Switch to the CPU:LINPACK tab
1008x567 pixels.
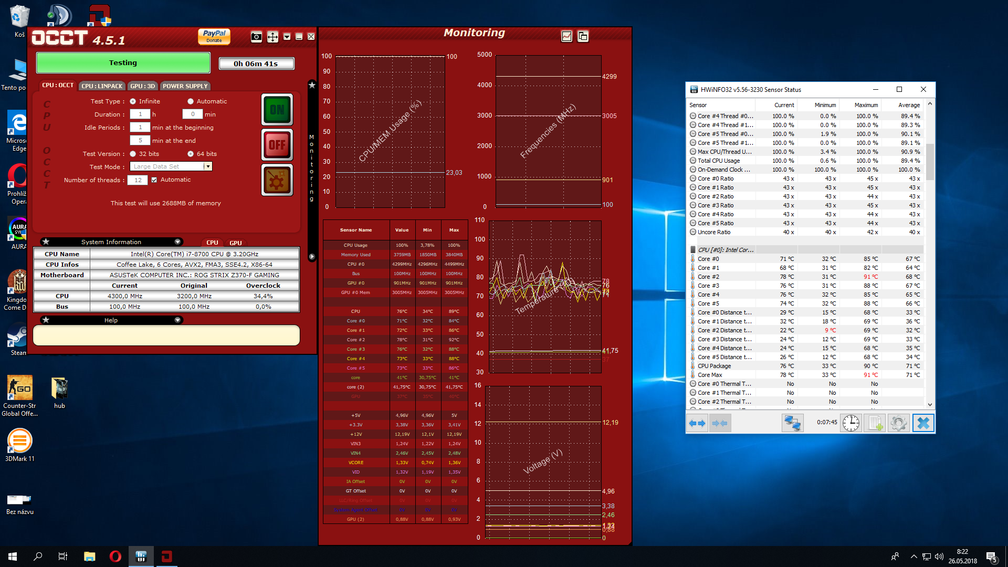coord(102,86)
